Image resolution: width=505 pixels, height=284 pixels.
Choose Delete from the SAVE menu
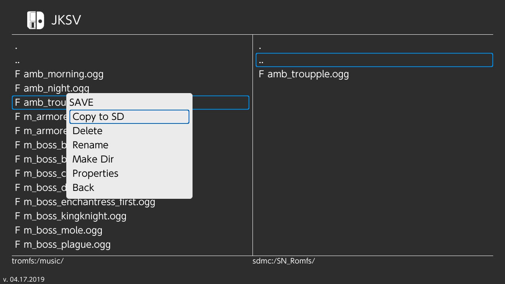pyautogui.click(x=129, y=131)
